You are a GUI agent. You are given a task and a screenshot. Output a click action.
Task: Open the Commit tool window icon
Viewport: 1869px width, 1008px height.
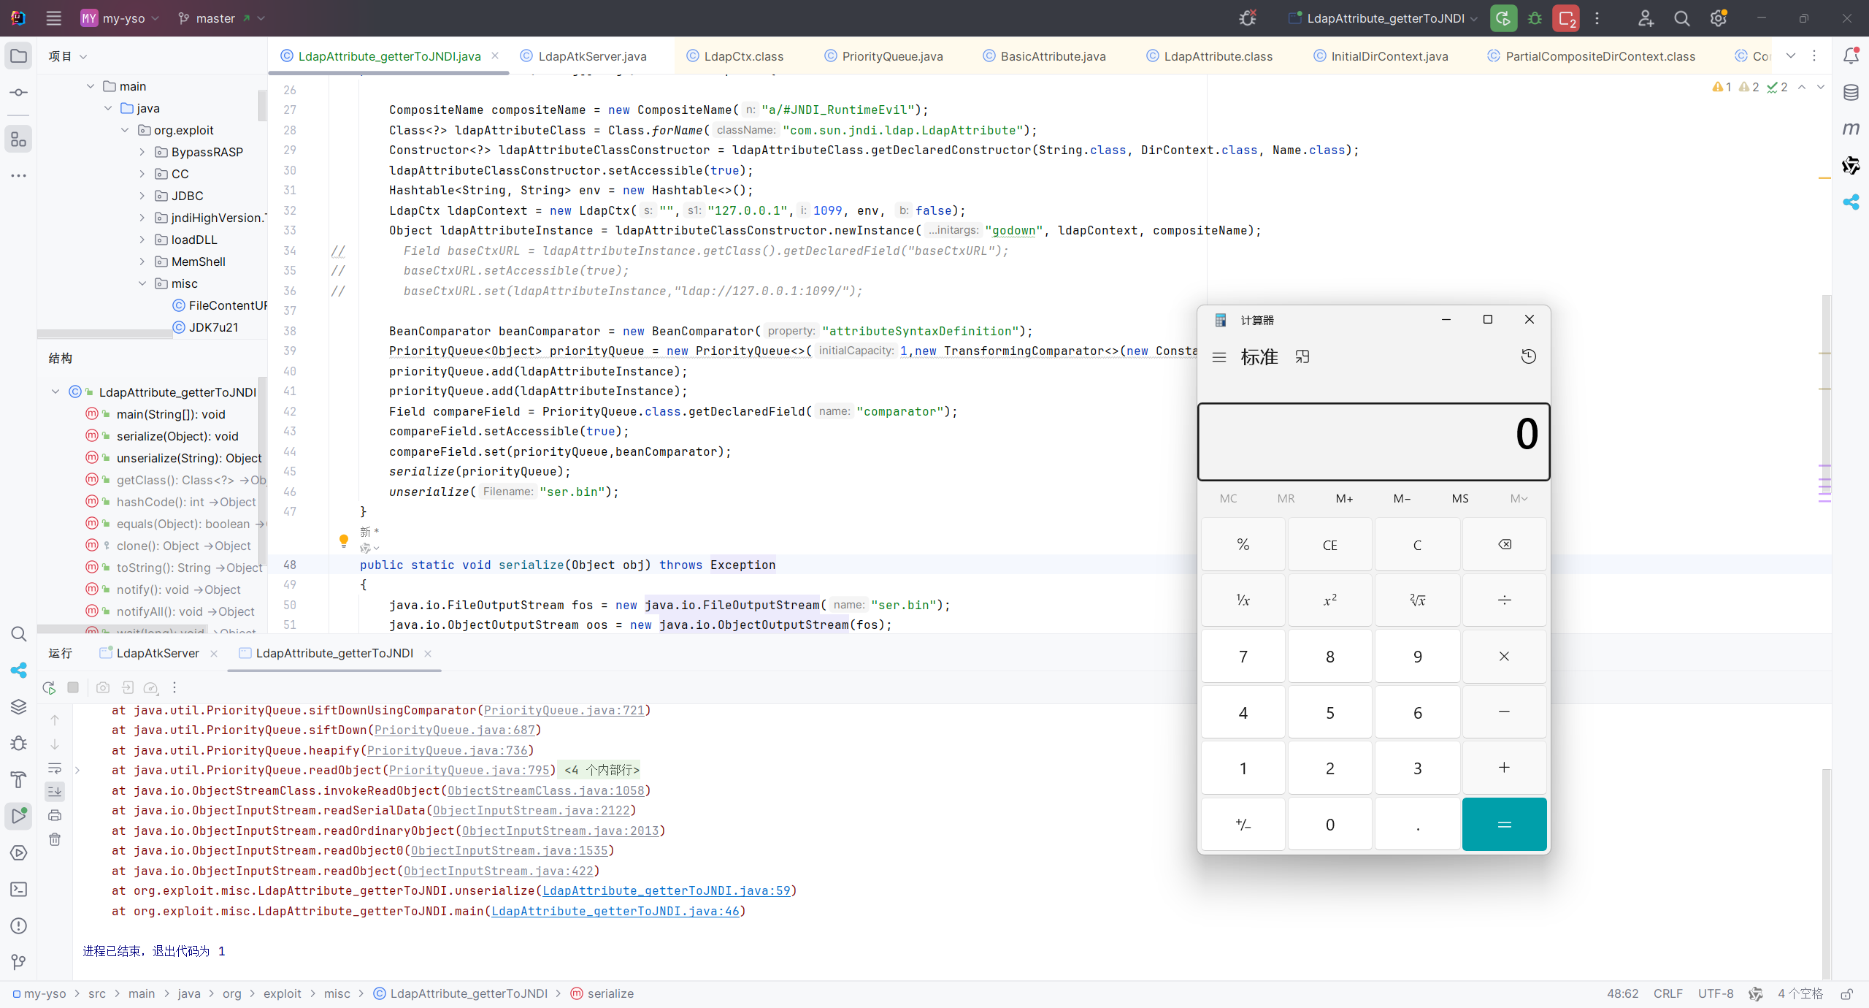point(19,93)
